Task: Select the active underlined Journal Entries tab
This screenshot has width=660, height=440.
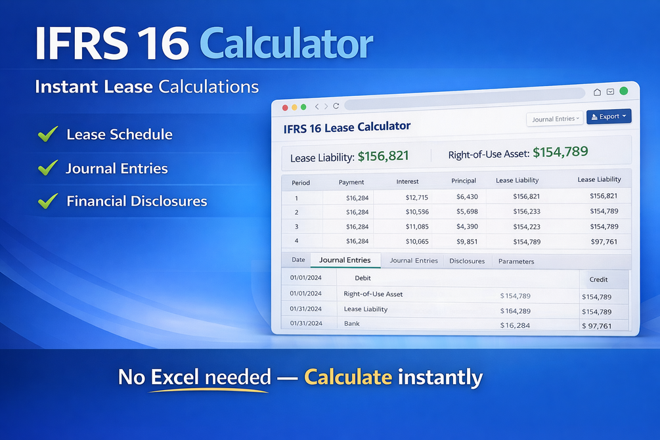Action: point(345,260)
